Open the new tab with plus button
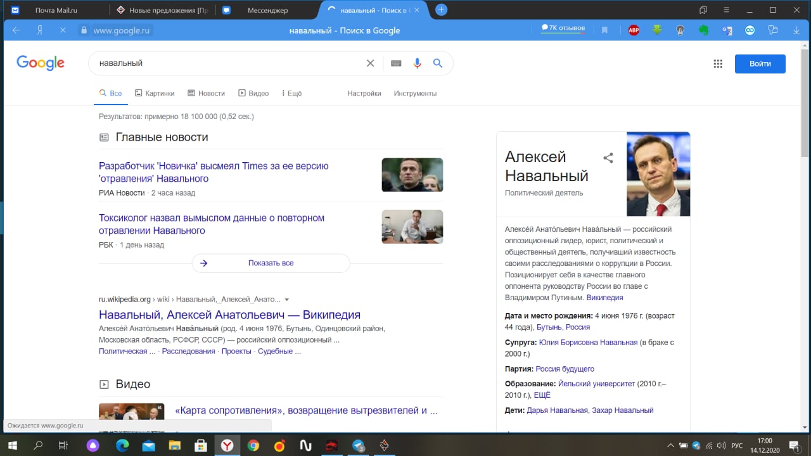Image resolution: width=811 pixels, height=456 pixels. coord(442,9)
